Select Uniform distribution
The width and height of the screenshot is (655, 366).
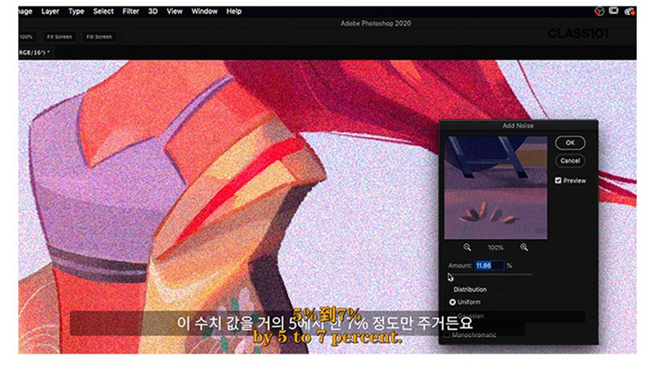[453, 302]
